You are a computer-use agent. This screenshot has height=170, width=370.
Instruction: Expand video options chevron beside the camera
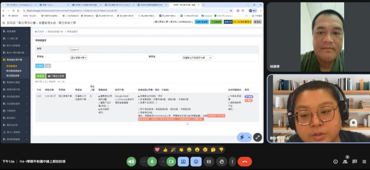pos(163,162)
